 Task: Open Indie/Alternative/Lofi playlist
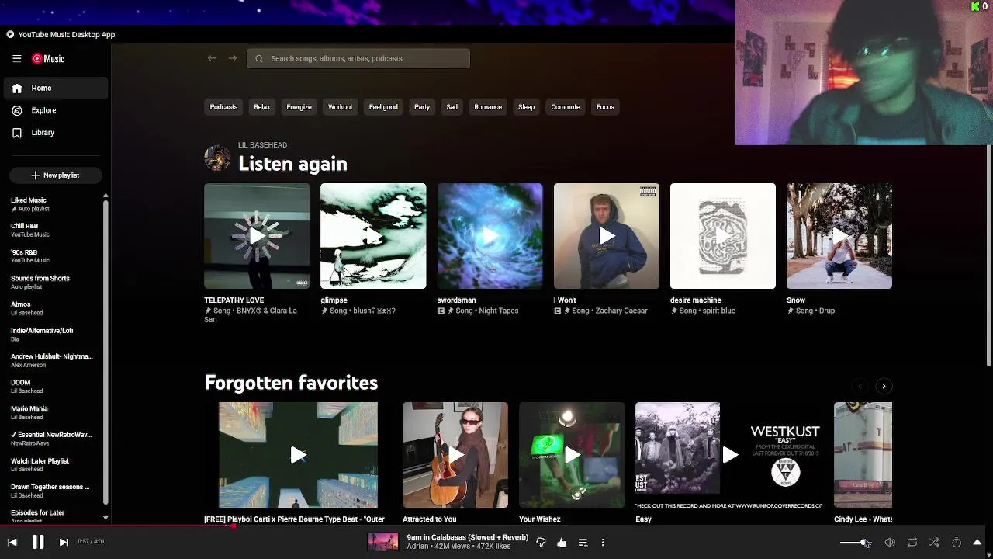(51, 335)
